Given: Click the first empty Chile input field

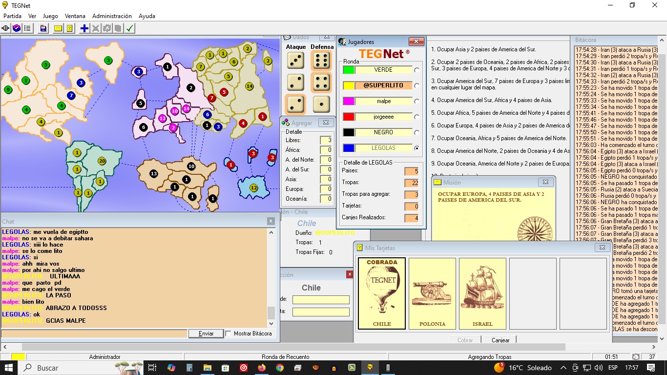Looking at the screenshot, I should 321,299.
